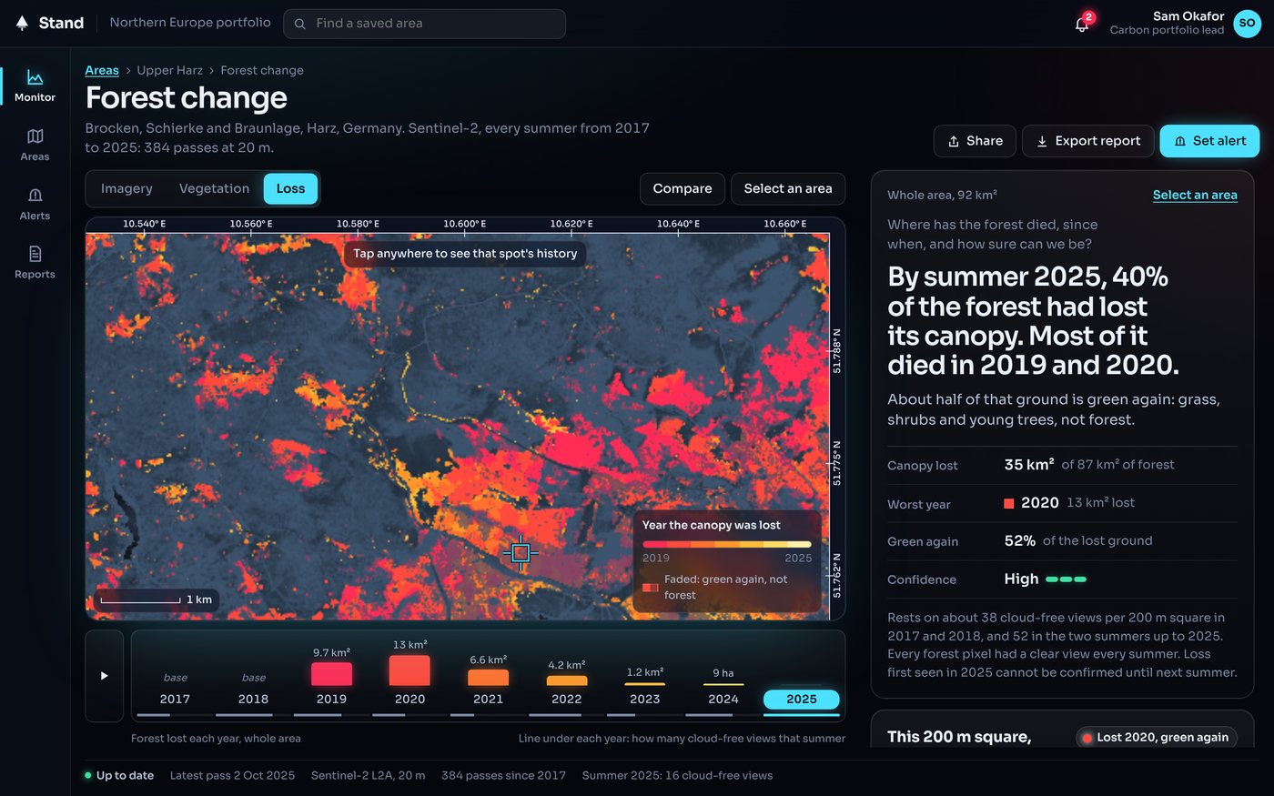Click the Lost 2020, green again badge
This screenshot has width=1274, height=796.
pos(1155,737)
